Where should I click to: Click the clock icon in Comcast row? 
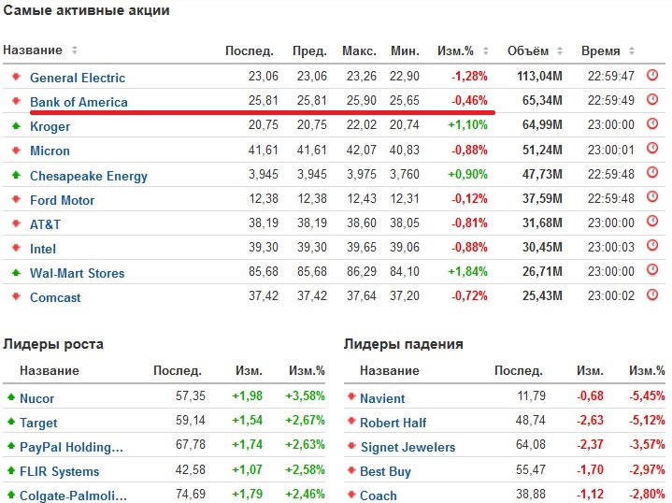pyautogui.click(x=652, y=296)
